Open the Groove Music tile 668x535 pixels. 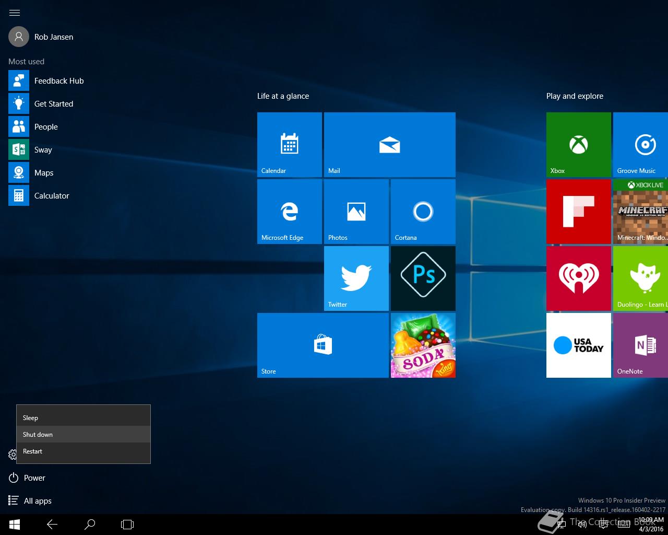coord(641,145)
